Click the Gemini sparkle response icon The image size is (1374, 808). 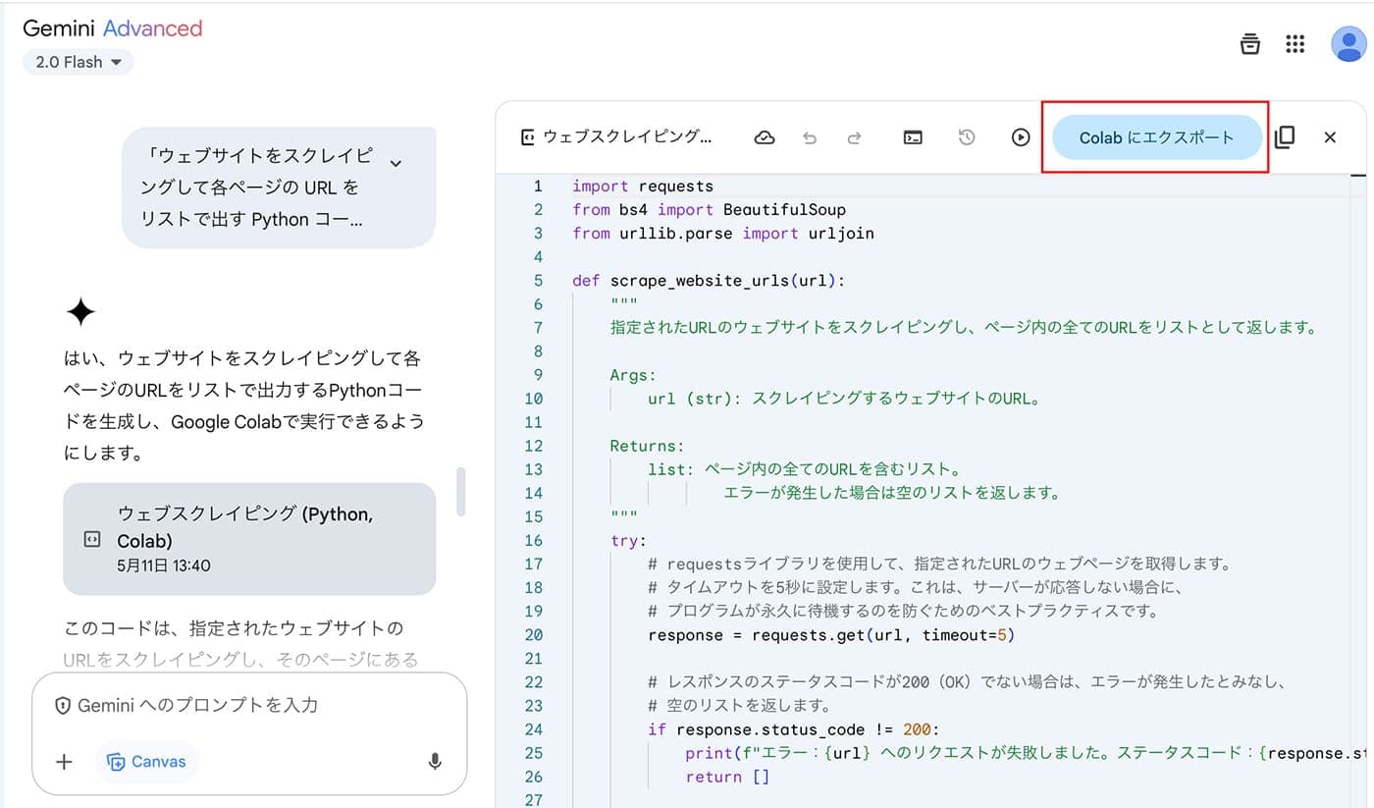(x=80, y=312)
